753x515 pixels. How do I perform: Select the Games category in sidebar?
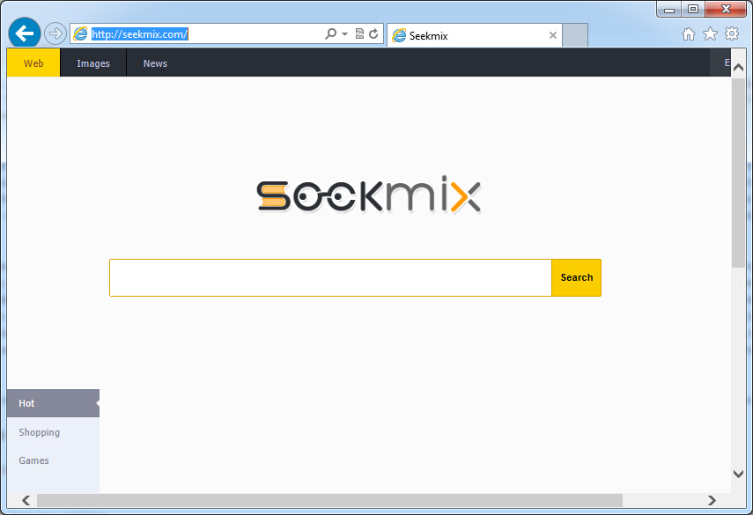tap(53, 460)
